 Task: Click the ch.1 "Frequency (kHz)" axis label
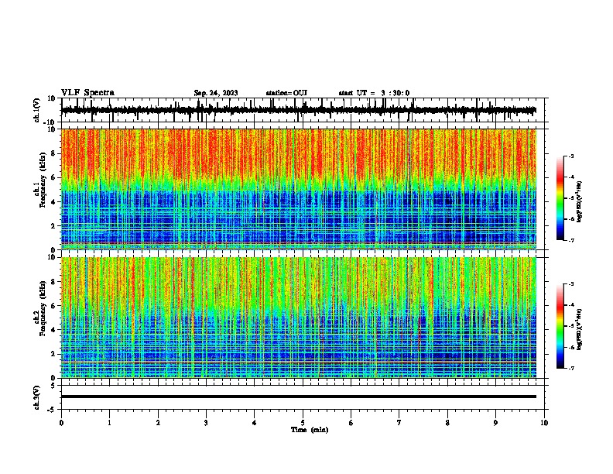pos(43,180)
